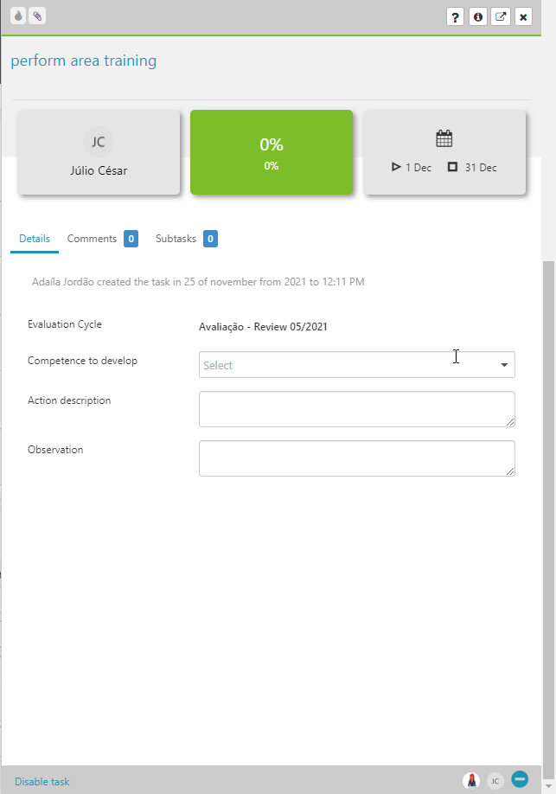Image resolution: width=556 pixels, height=794 pixels.
Task: Click the calendar icon in dates card
Action: tap(444, 138)
